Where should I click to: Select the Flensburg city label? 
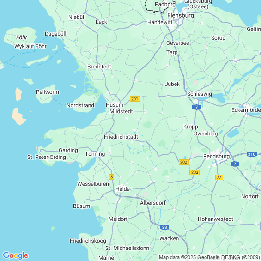(181, 16)
